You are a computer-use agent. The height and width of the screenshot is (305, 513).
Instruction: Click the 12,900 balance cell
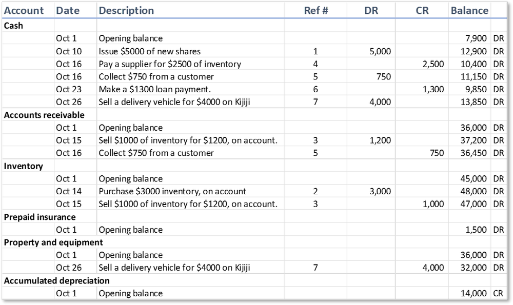(473, 51)
